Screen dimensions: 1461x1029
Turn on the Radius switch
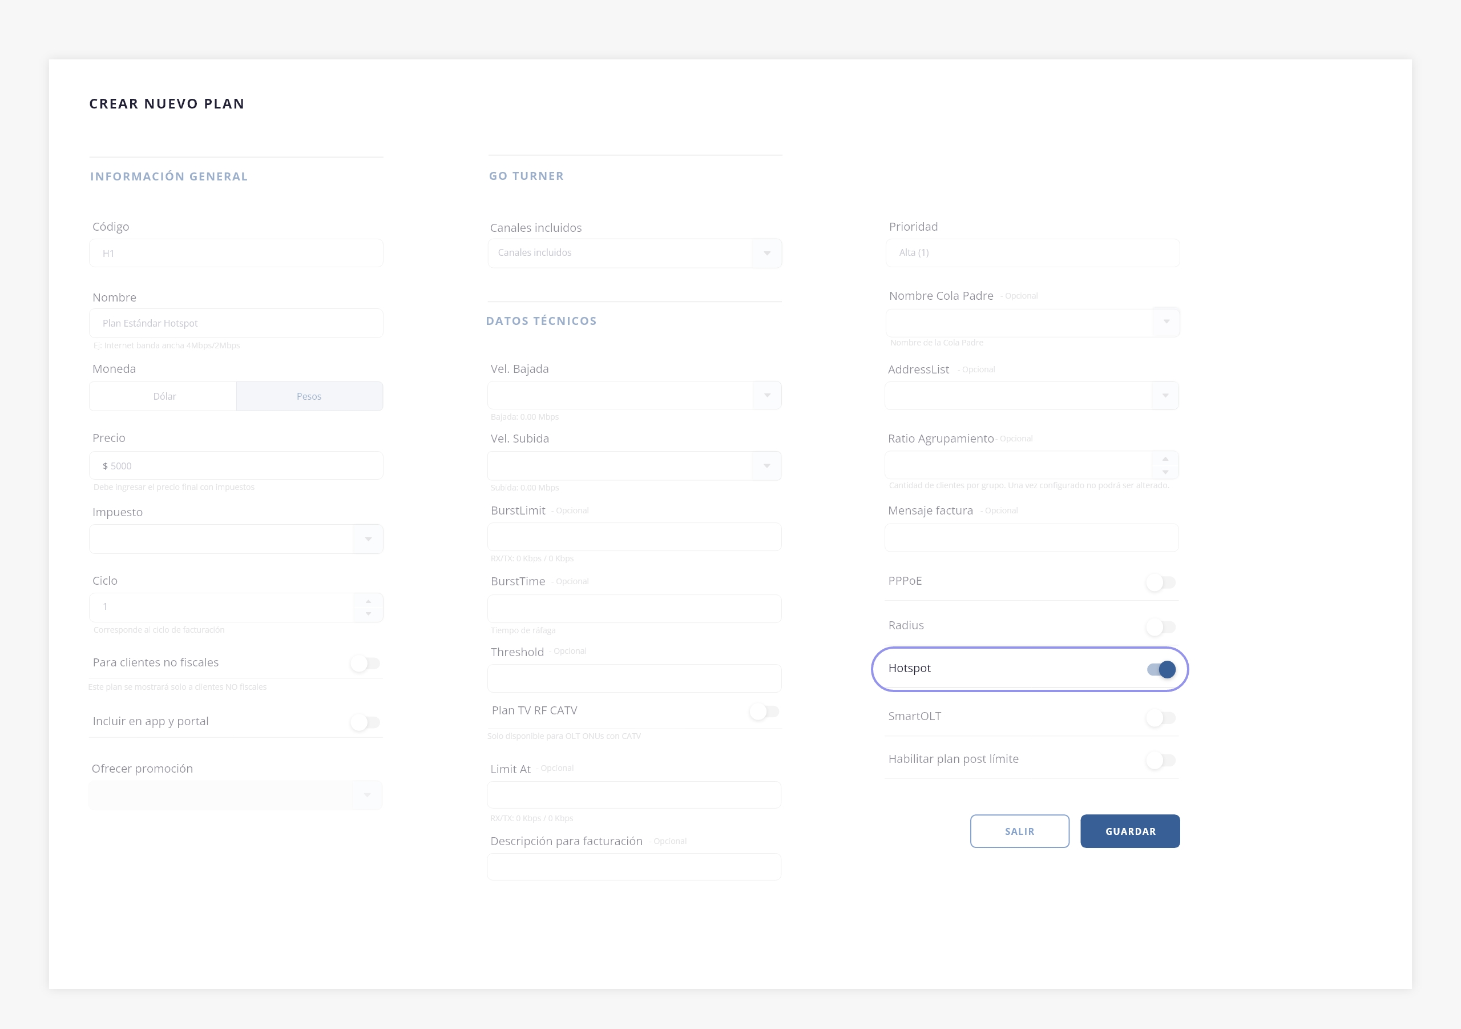[1161, 627]
